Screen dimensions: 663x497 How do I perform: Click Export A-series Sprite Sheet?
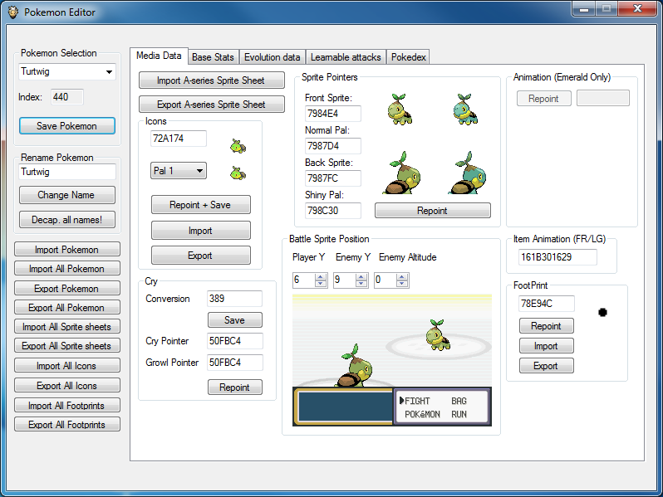[x=211, y=105]
